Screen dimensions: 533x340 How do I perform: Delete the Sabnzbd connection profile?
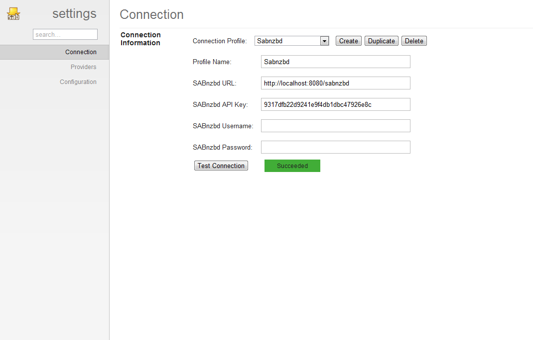coord(414,41)
